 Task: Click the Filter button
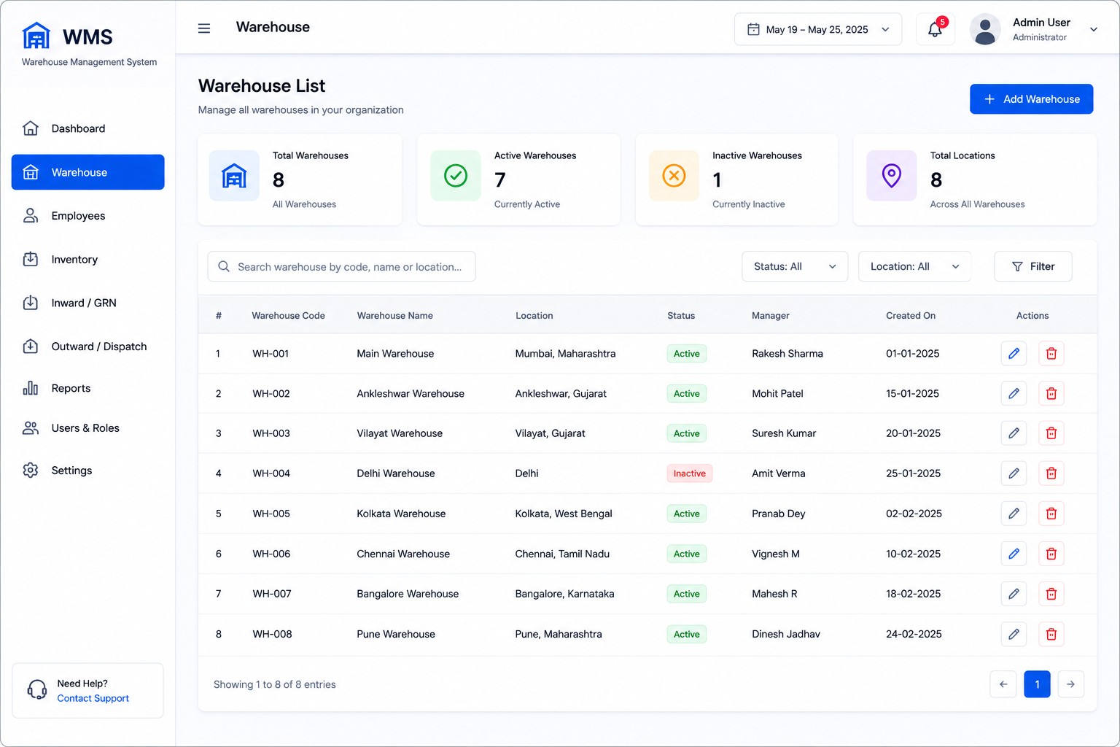point(1033,266)
